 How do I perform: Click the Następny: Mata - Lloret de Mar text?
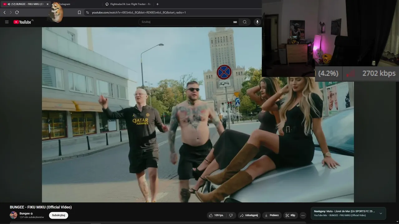344,211
